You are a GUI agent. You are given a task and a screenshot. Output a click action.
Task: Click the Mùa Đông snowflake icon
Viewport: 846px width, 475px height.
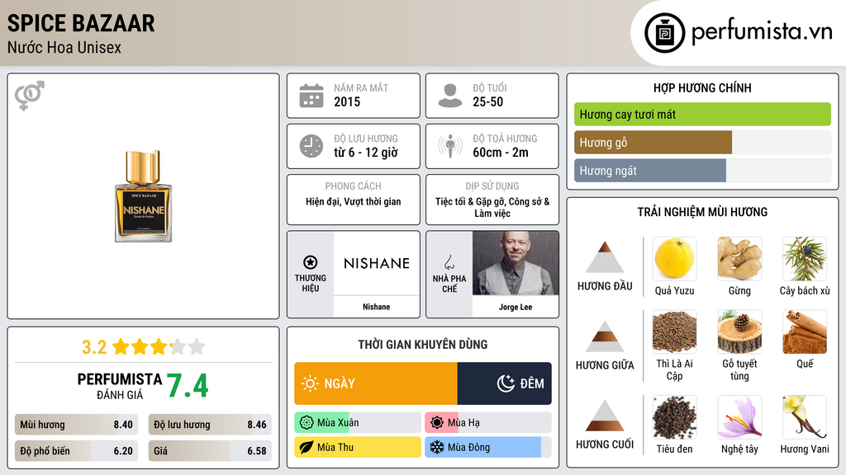pos(437,447)
